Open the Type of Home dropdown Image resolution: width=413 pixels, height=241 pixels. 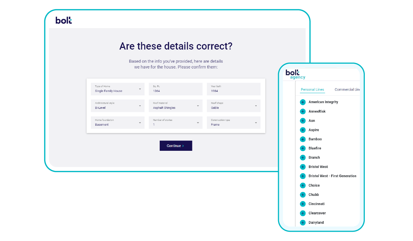(x=117, y=89)
